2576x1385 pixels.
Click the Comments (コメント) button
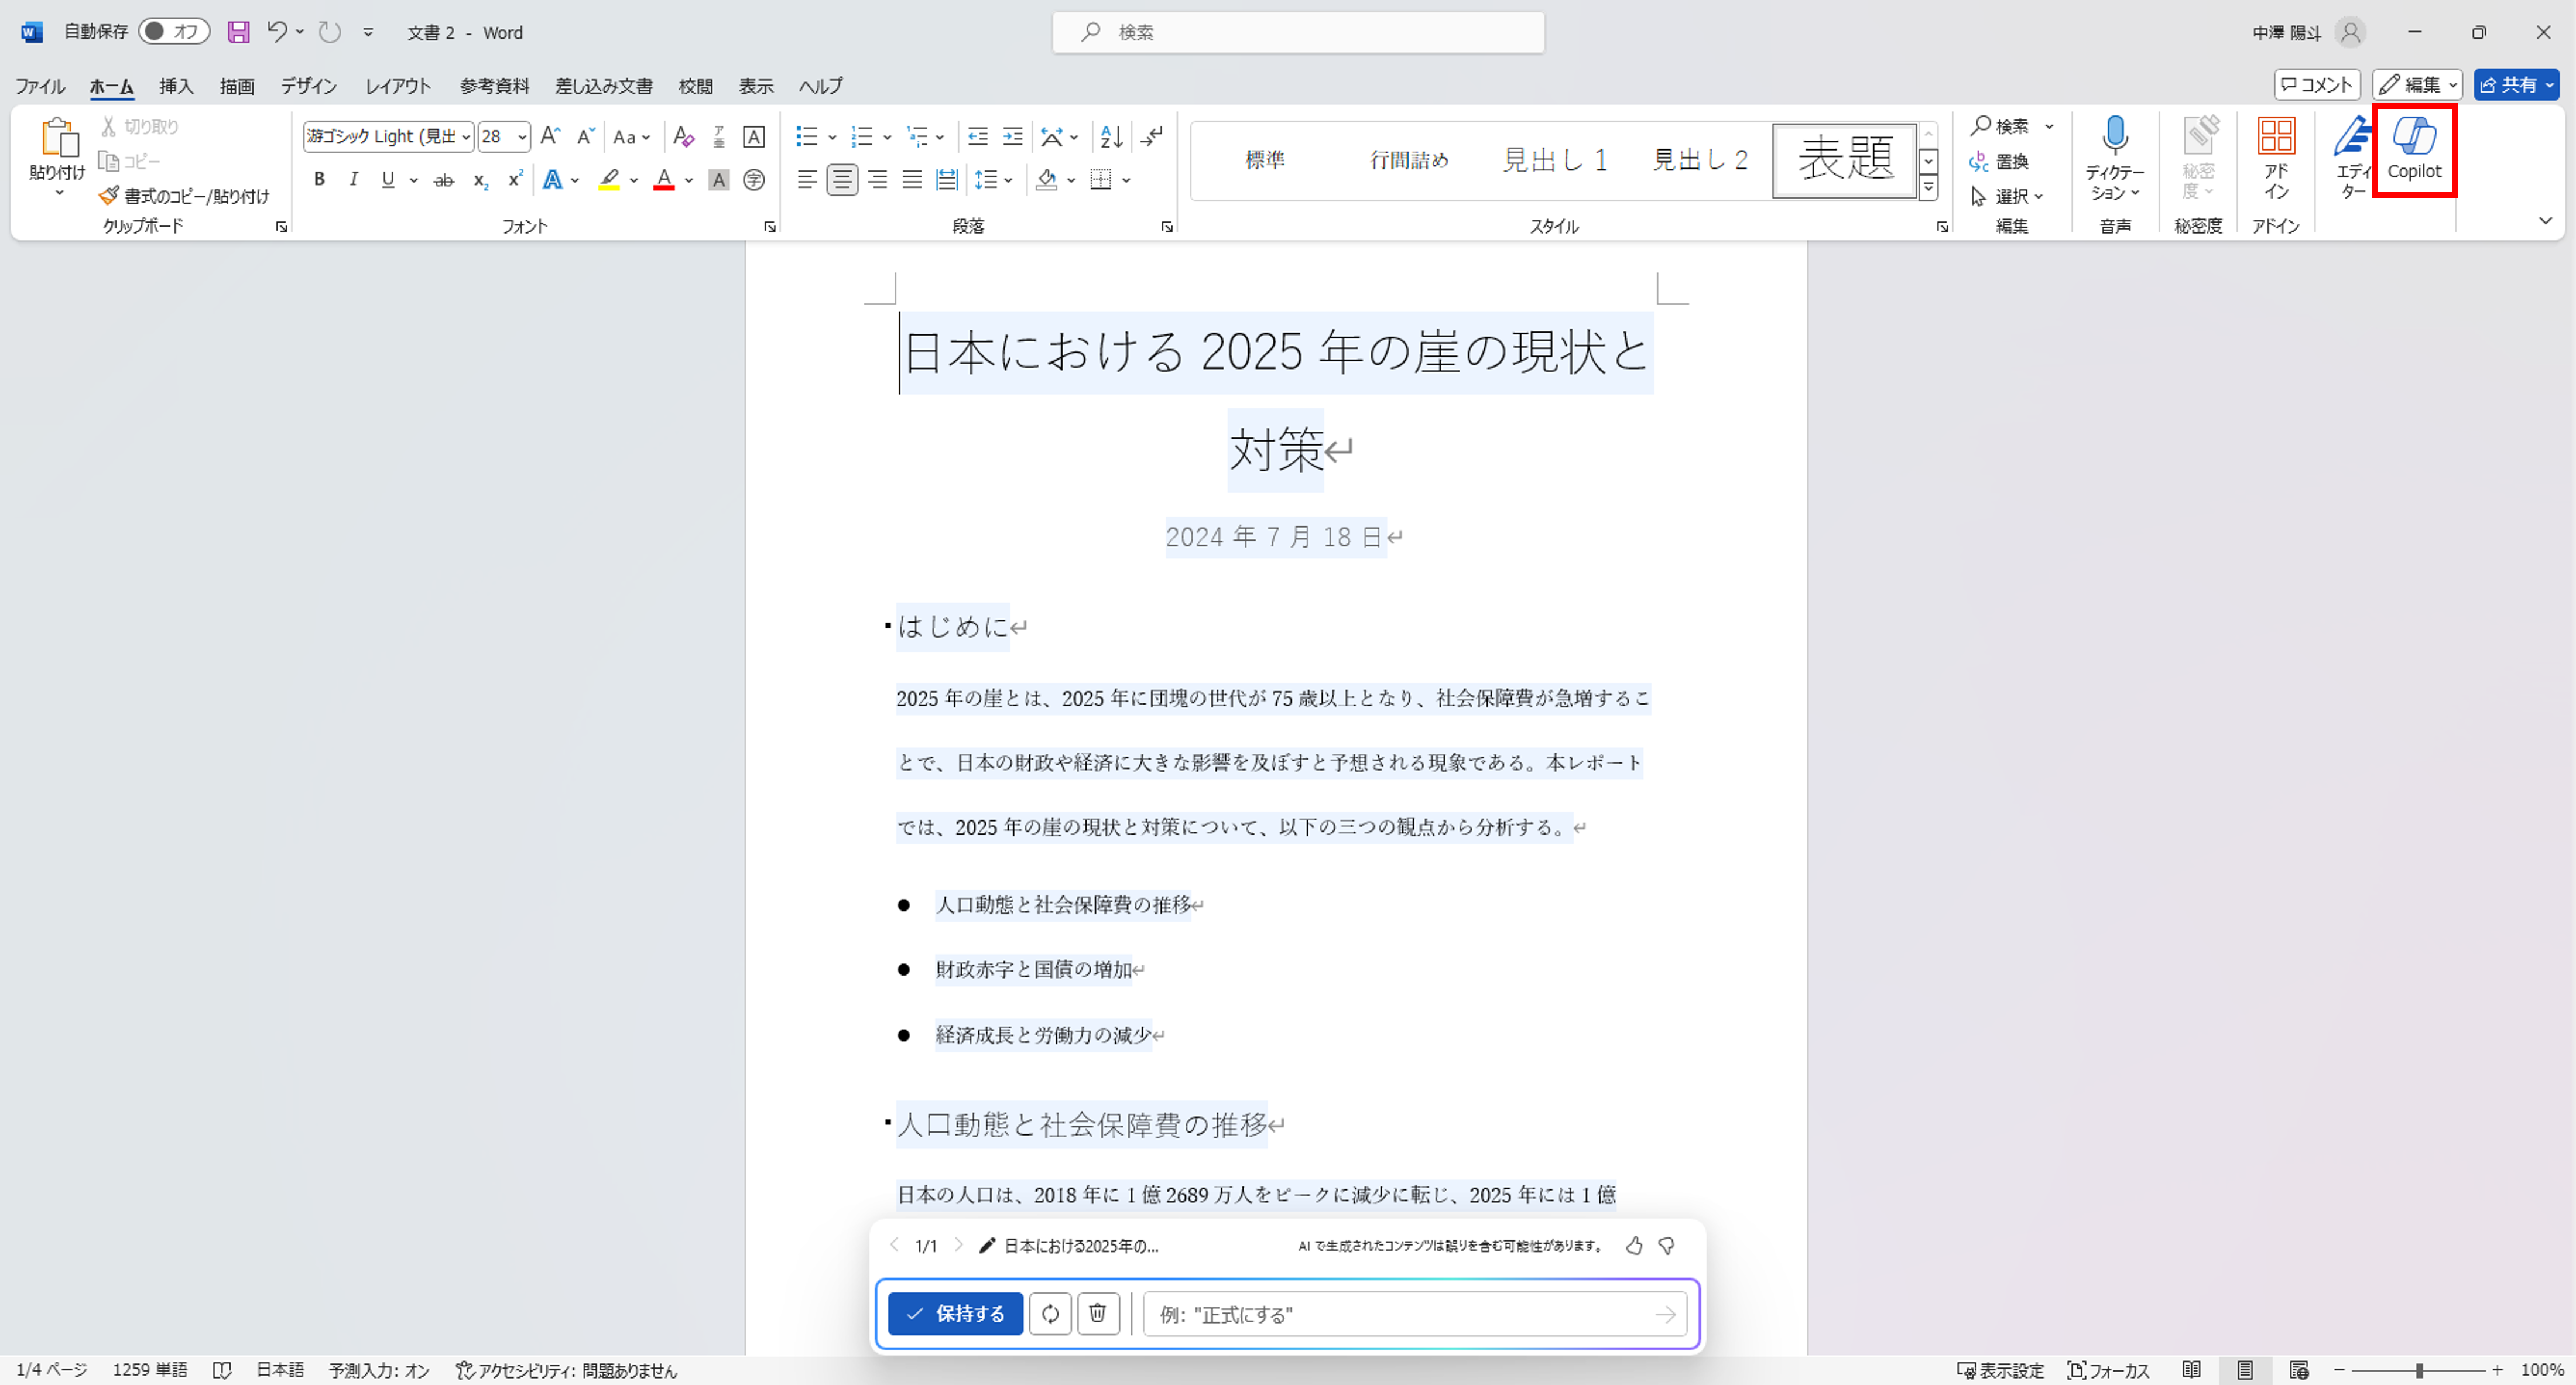[x=2317, y=85]
